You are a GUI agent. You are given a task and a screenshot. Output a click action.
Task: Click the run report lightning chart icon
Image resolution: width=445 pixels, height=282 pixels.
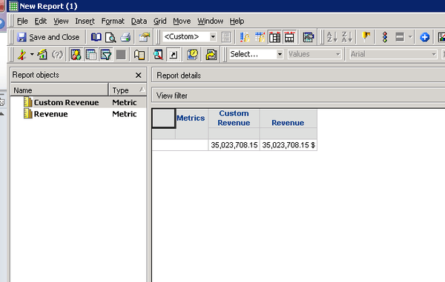[42, 54]
